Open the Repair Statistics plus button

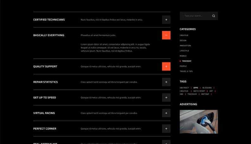click(x=166, y=82)
